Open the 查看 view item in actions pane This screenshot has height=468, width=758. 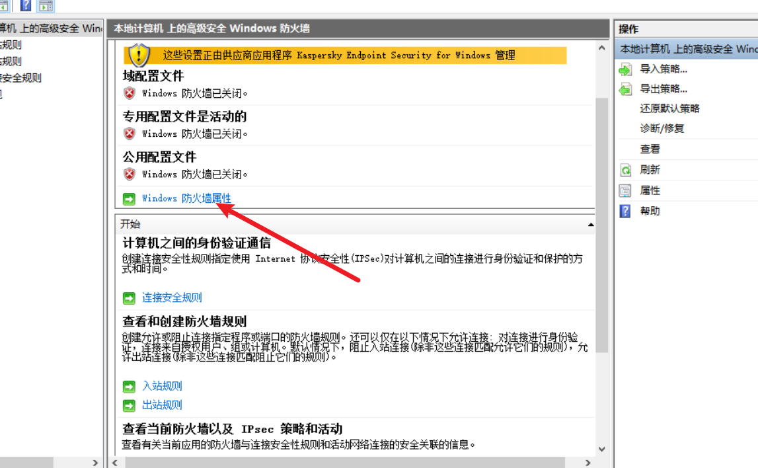[x=650, y=149]
